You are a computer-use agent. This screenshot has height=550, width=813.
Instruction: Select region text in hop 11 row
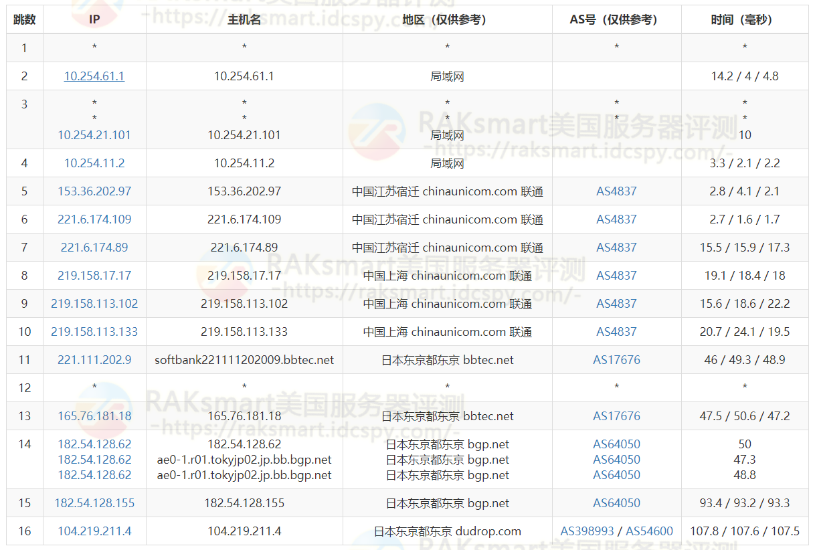447,360
